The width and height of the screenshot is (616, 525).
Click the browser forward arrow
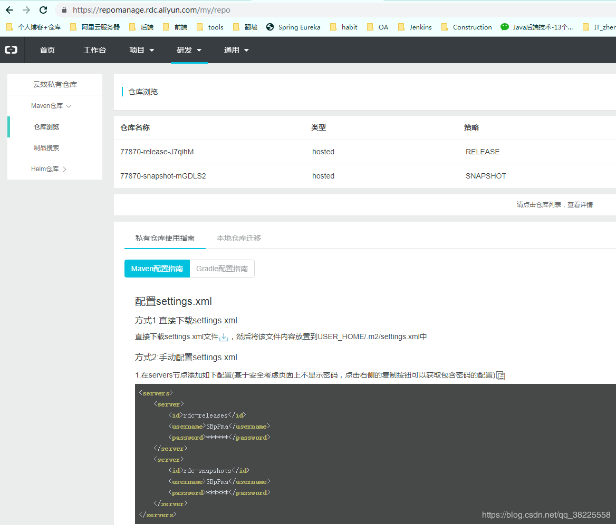coord(26,10)
